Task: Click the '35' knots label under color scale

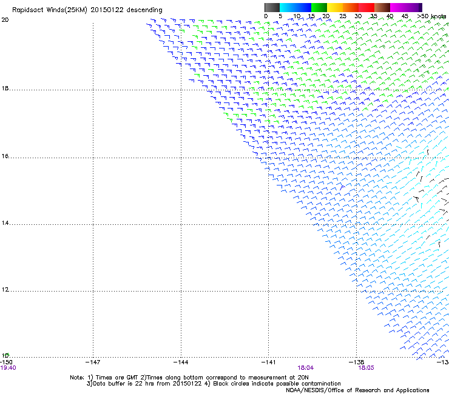Action: coord(374,16)
